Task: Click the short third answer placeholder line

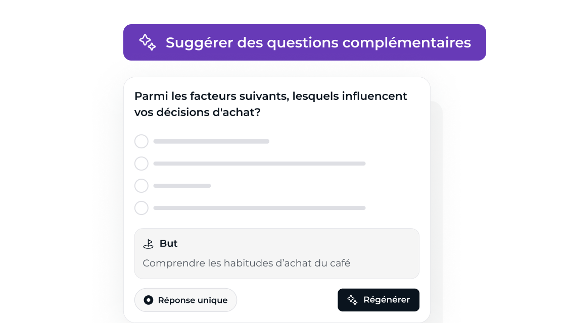Action: coord(182,186)
